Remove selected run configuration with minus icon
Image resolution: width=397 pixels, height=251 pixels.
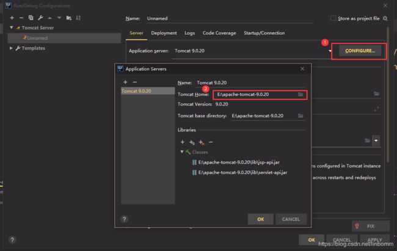(21, 18)
